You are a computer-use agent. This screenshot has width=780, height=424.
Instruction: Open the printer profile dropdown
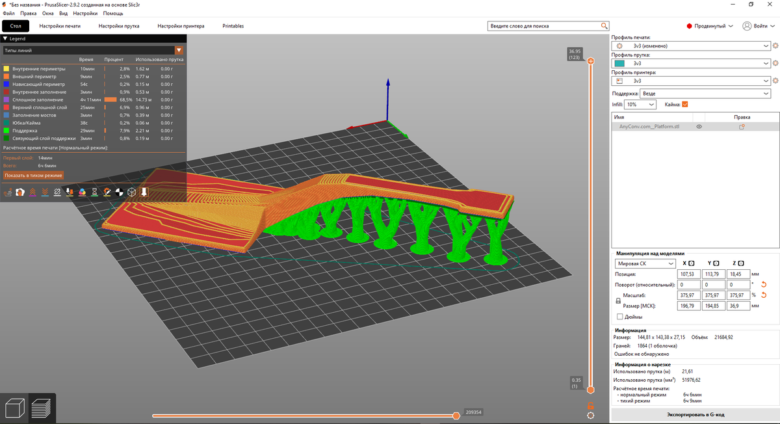coord(692,81)
